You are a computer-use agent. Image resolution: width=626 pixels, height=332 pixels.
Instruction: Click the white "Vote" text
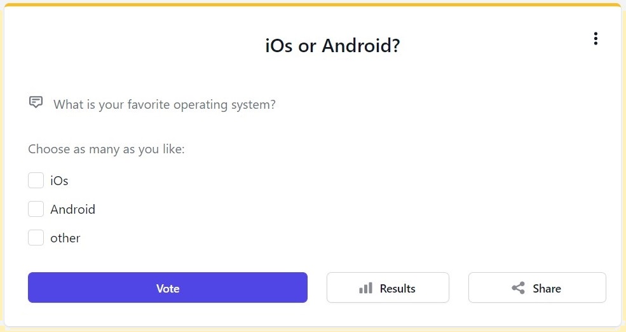[168, 289]
